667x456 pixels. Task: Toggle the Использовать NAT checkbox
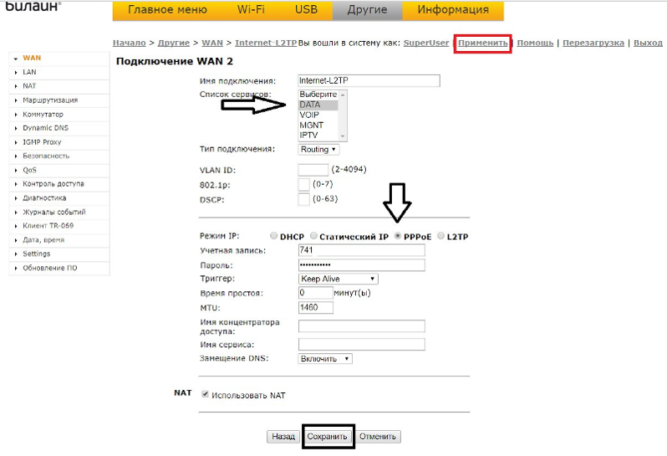point(206,394)
